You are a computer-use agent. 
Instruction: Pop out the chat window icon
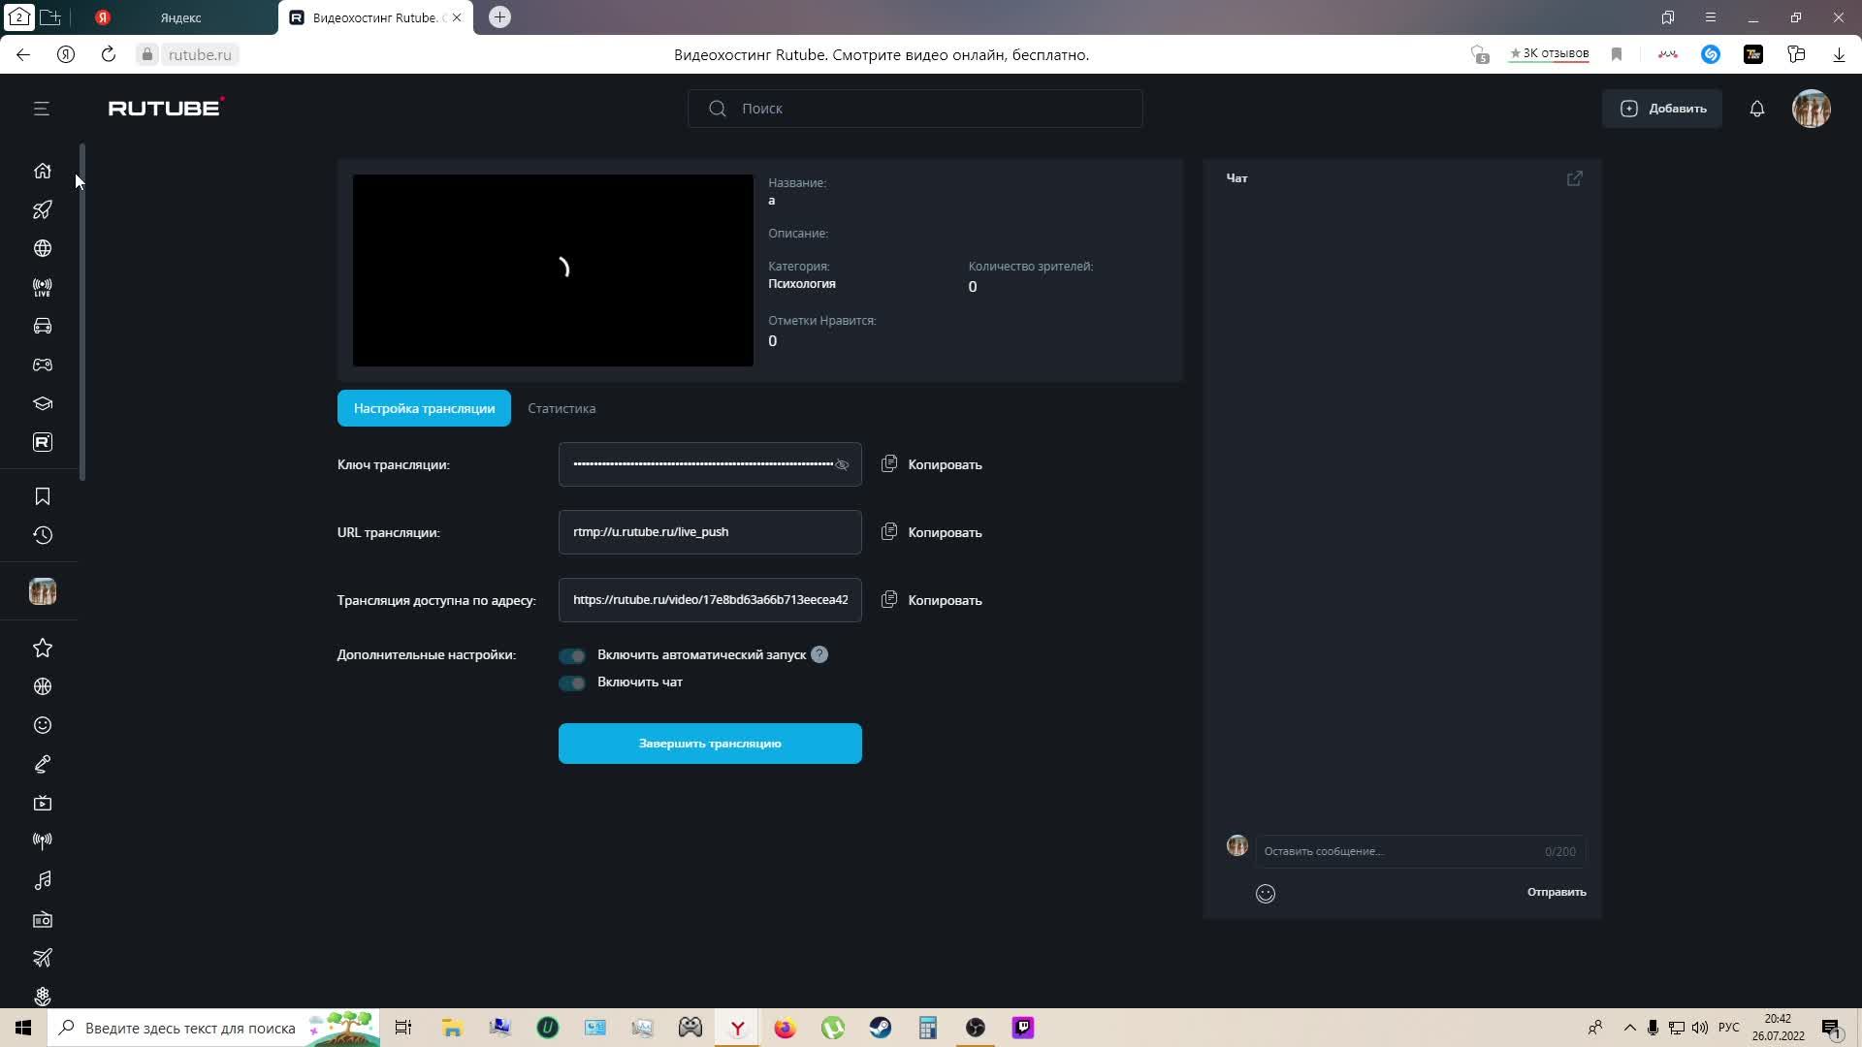1574,178
